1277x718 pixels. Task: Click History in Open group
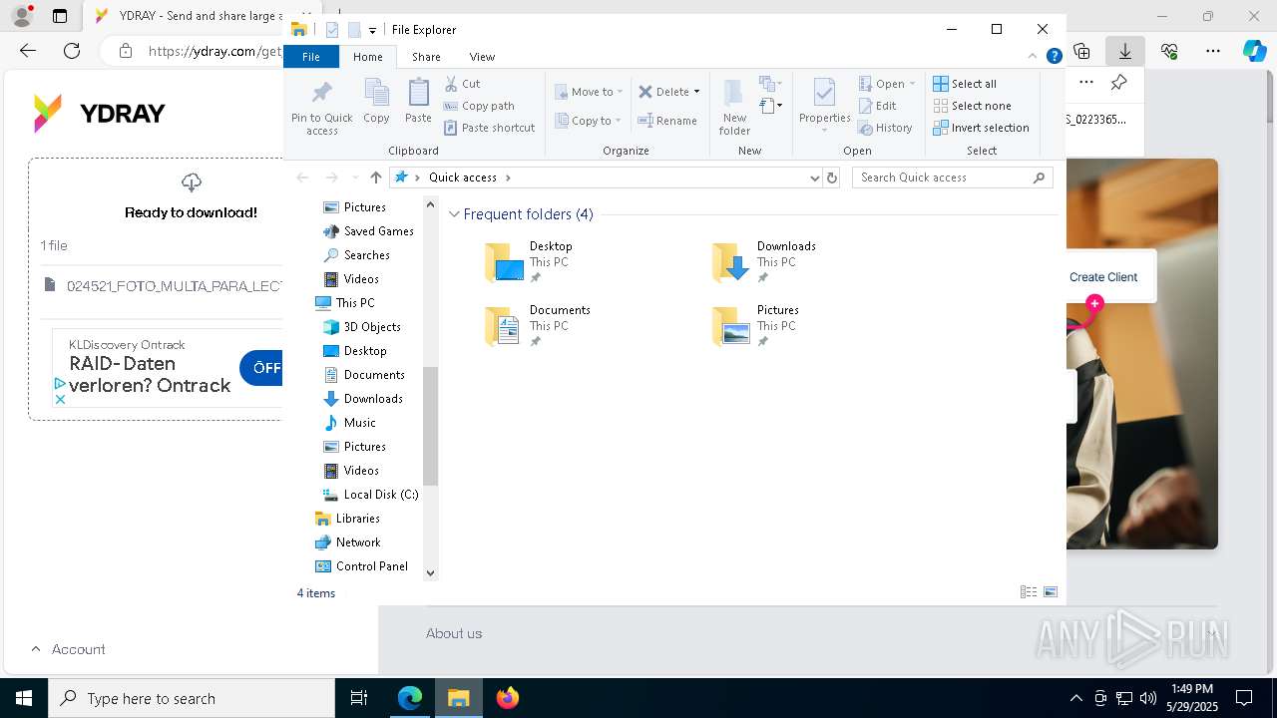tap(885, 128)
